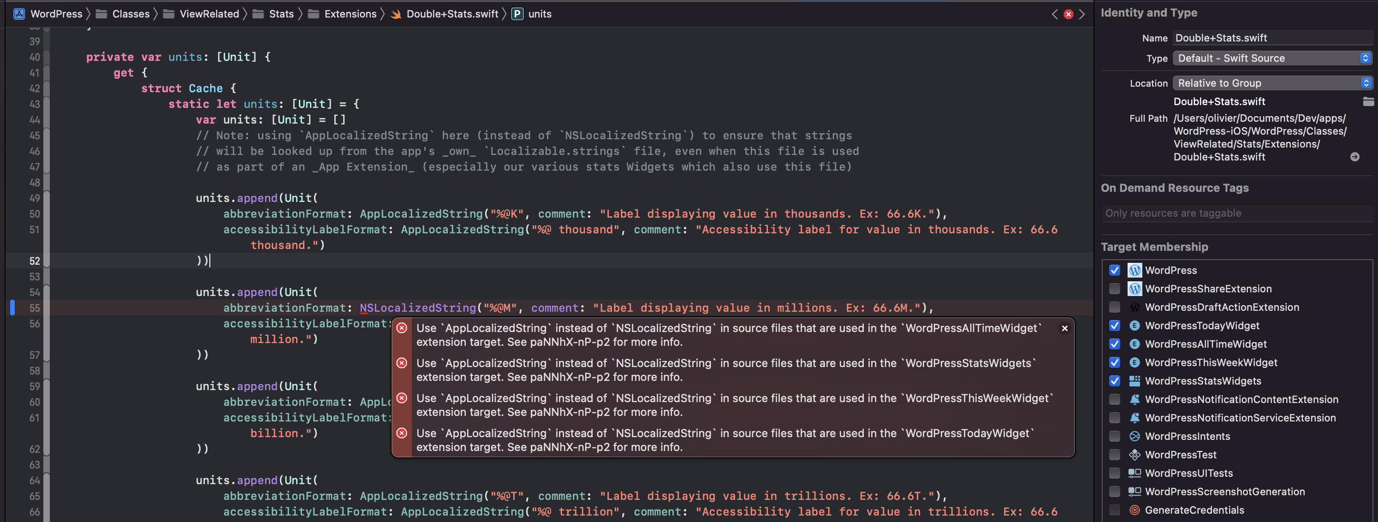The width and height of the screenshot is (1378, 522).
Task: Click error icon for WordPressTodayWidget message
Action: point(402,433)
